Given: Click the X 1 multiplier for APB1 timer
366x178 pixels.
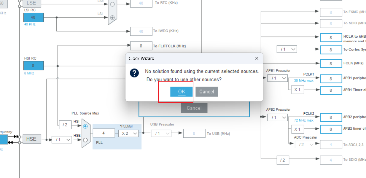Looking at the screenshot, I should pos(297,90).
